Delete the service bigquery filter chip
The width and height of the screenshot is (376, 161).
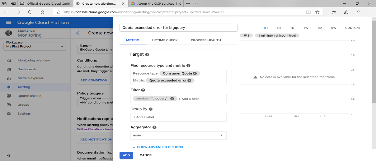[x=172, y=99]
